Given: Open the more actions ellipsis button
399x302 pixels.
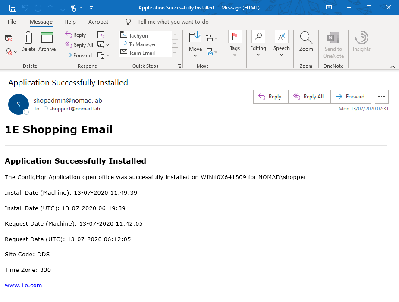Looking at the screenshot, I should 381,97.
